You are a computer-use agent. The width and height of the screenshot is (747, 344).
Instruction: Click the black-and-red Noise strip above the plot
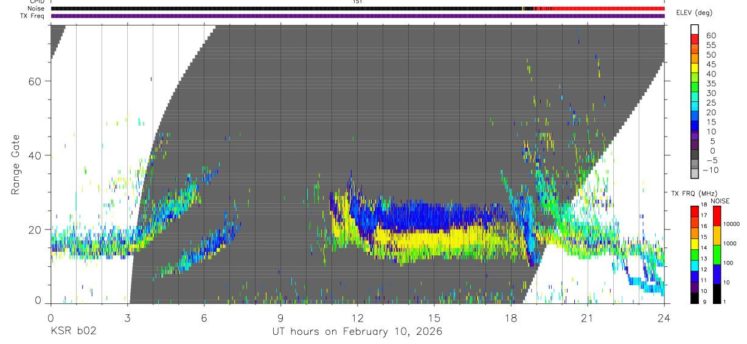point(358,8)
